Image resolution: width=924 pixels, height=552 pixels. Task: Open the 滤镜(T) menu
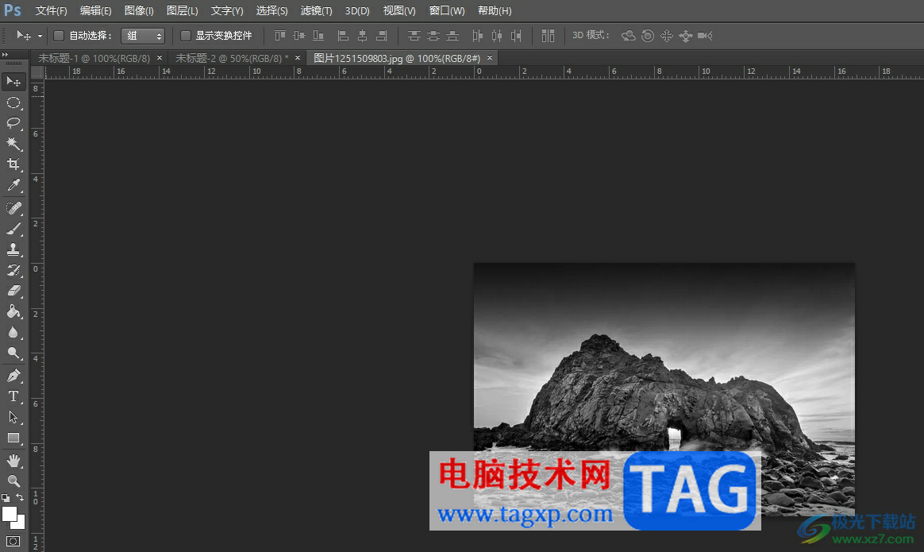click(x=316, y=11)
